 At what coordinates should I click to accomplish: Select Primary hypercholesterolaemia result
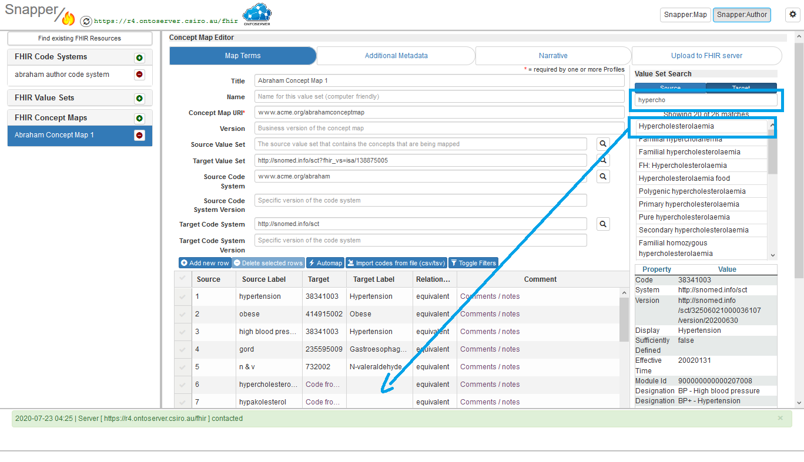702,204
